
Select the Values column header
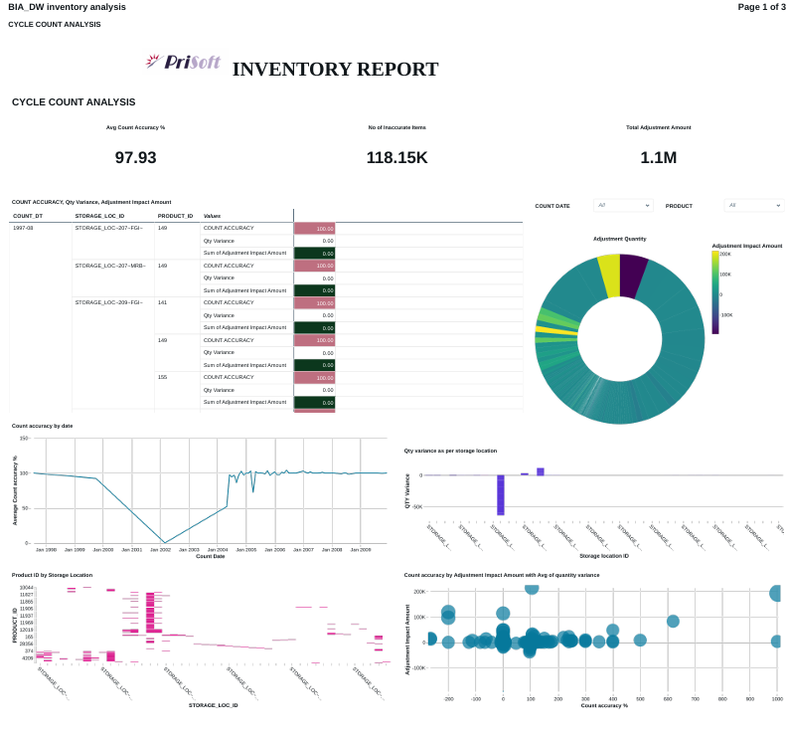(213, 216)
